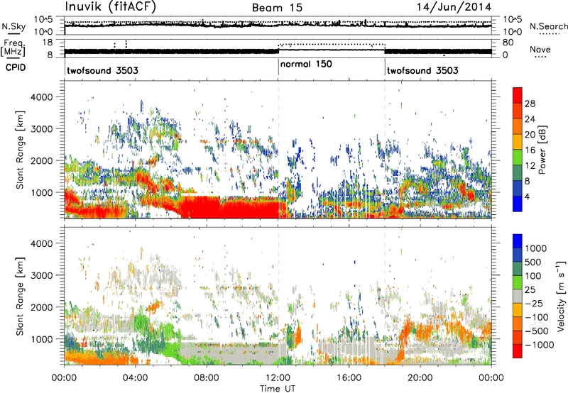
Task: Click the "24" tick on the Power colorbar
Action: click(530, 119)
